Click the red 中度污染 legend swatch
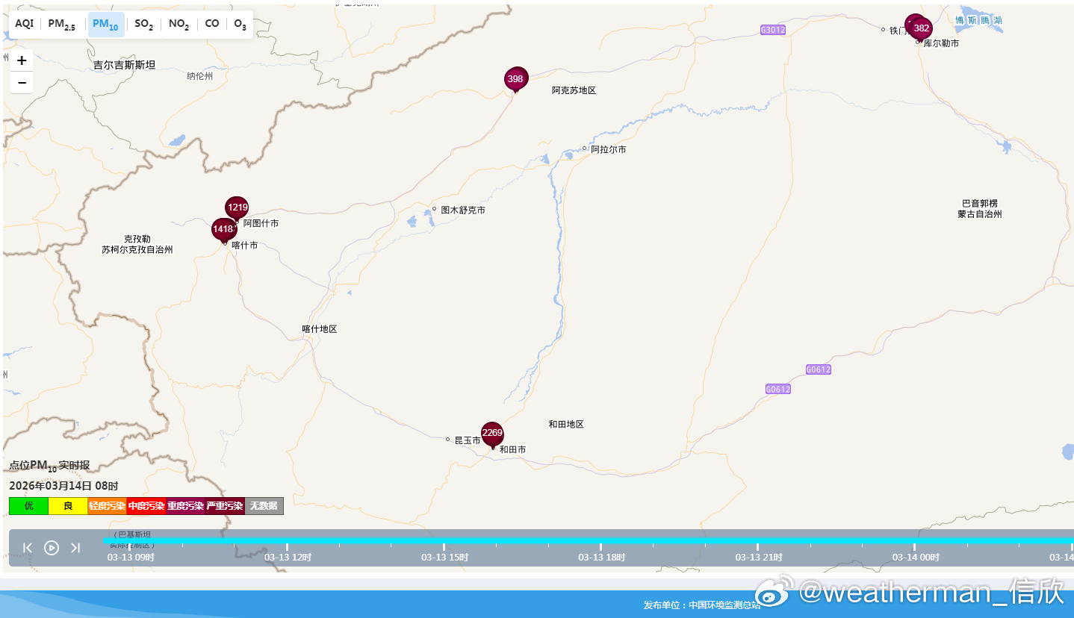Screen dimensions: 1074x618 [146, 506]
